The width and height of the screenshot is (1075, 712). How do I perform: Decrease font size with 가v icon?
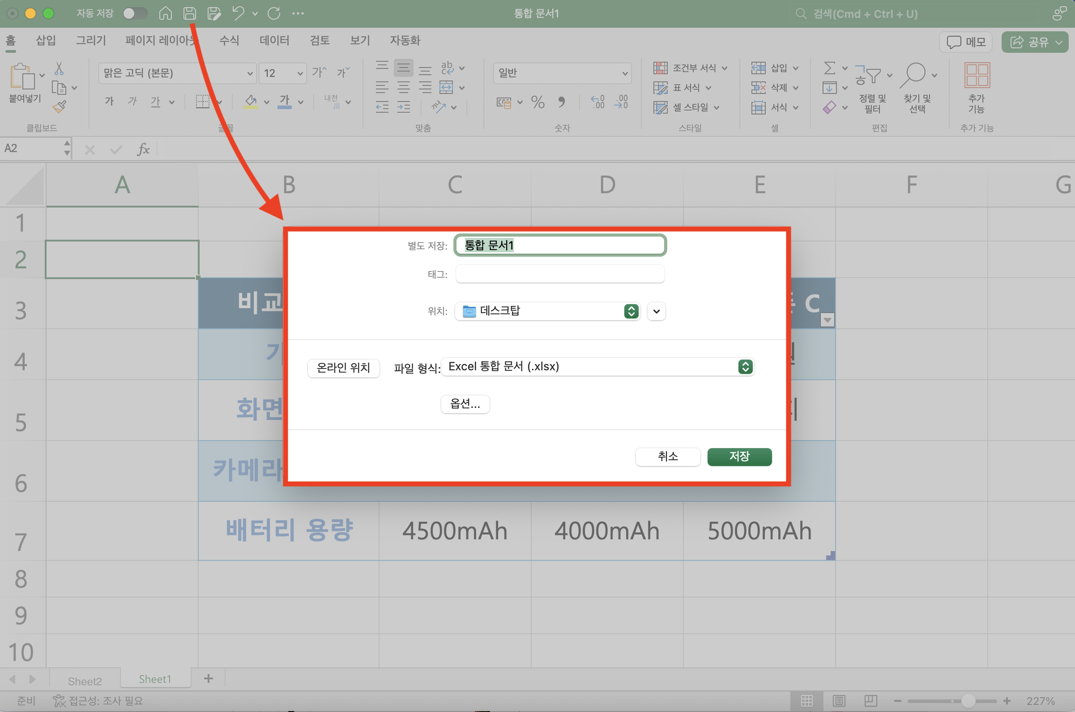pyautogui.click(x=343, y=72)
